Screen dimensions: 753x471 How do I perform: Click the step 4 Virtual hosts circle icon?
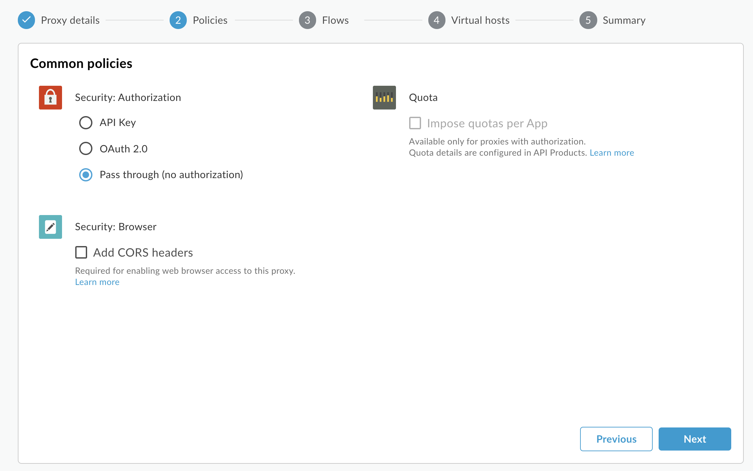pos(437,20)
